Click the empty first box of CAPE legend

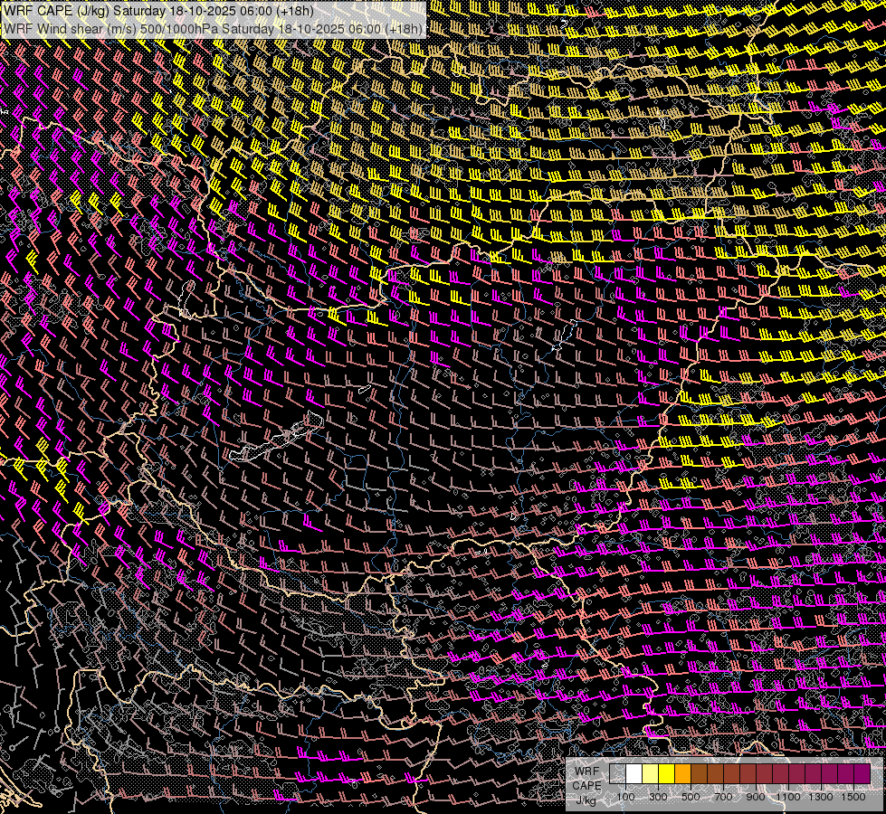618,774
